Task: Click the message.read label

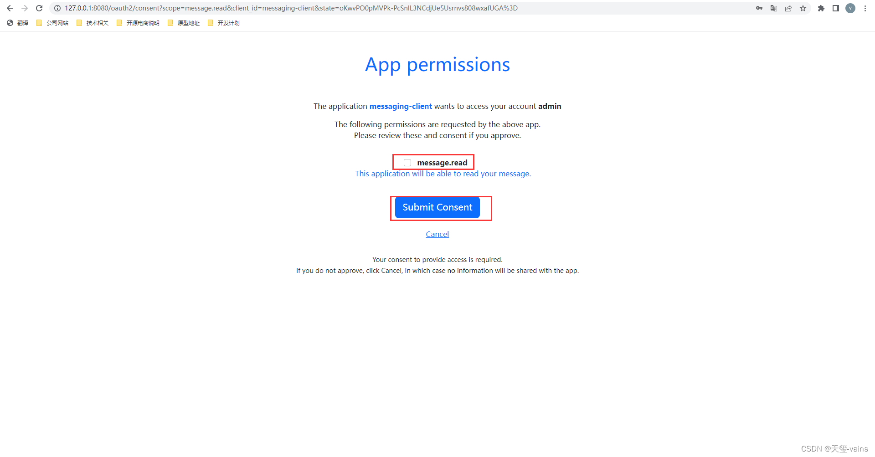Action: point(442,163)
